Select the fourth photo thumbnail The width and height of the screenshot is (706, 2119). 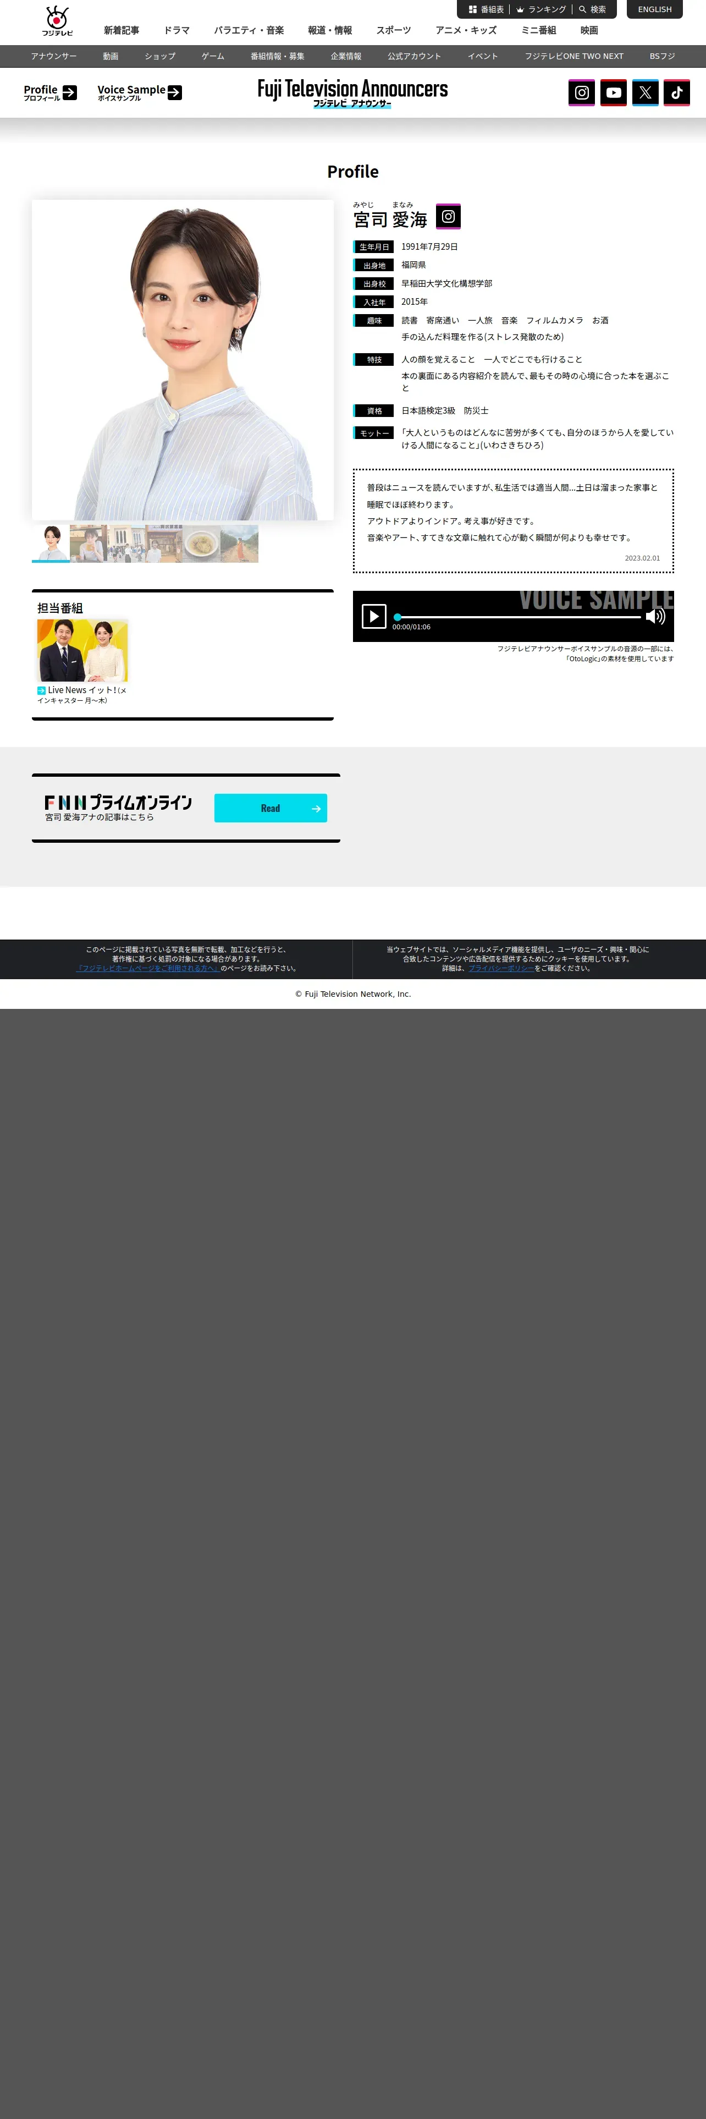(x=164, y=544)
